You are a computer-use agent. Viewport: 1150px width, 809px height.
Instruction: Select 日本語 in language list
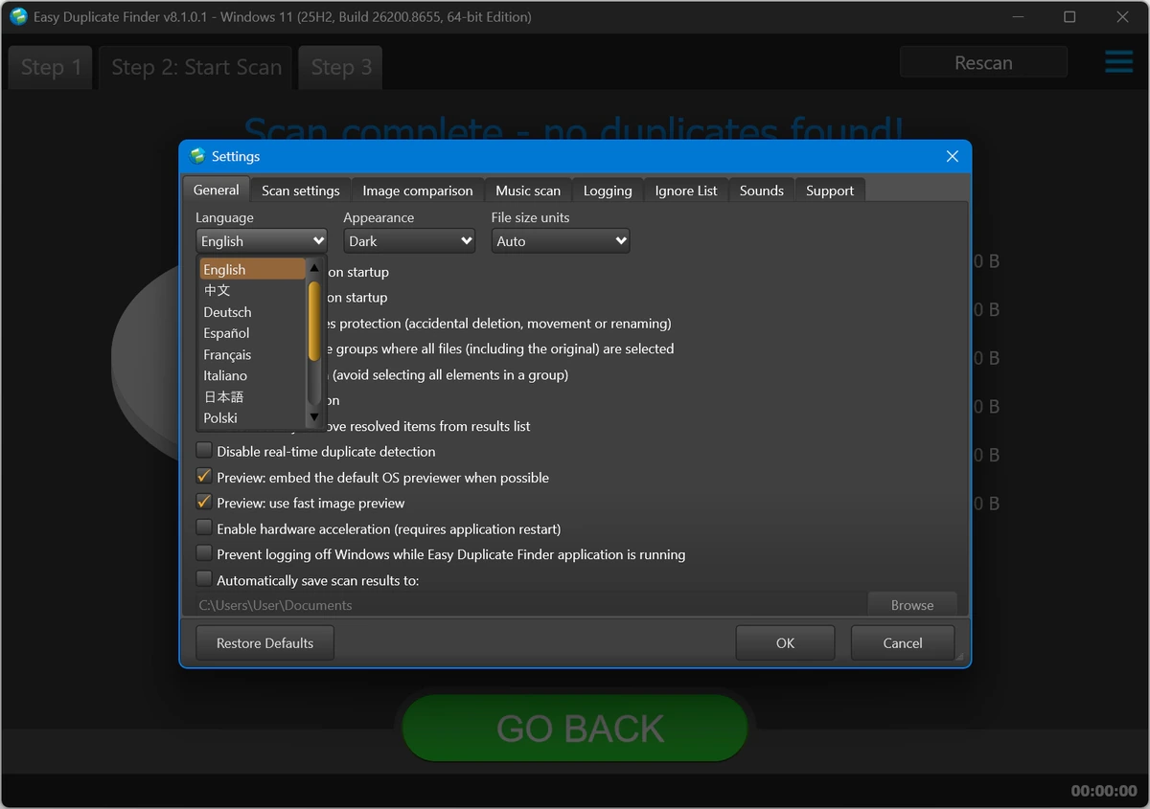coord(253,396)
